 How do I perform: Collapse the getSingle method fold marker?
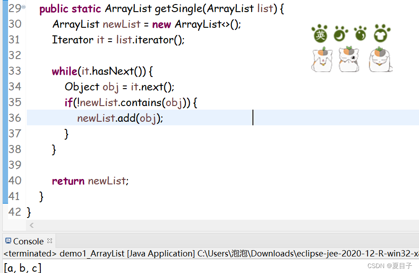(24, 7)
